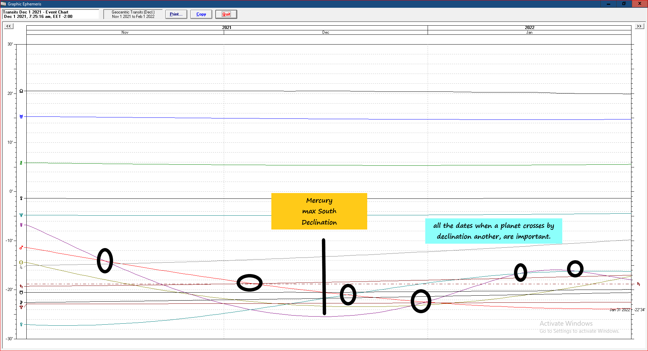
Task: Click the -30° axis label
Action: point(9,339)
